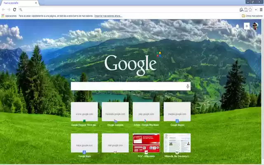Click the Google Translate caption
This screenshot has height=165, width=264.
[115, 125]
